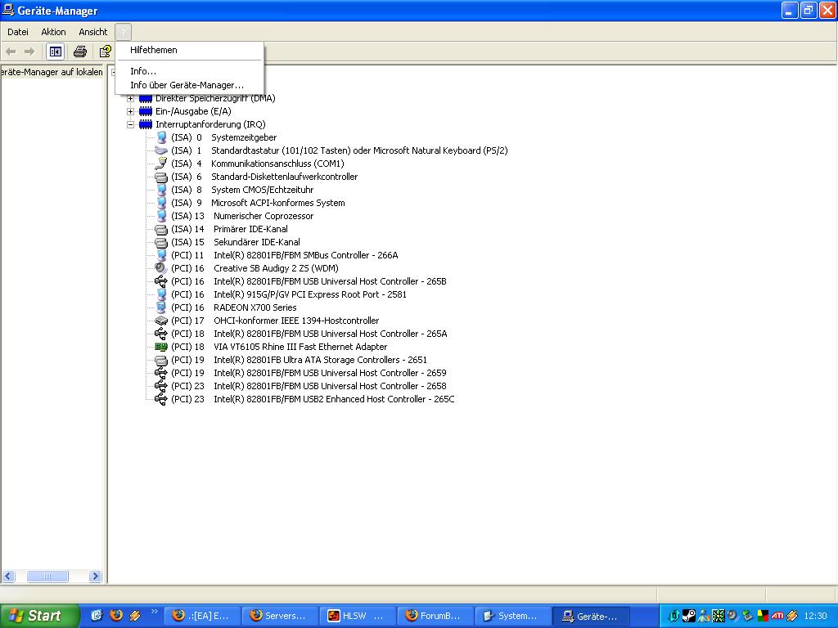The width and height of the screenshot is (838, 628).
Task: Click the Forward arrow toolbar icon
Action: [29, 52]
